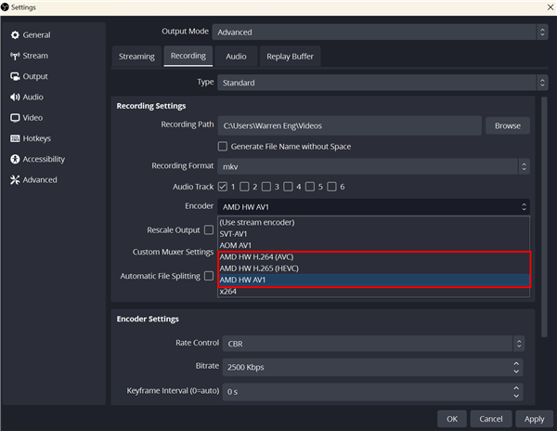Click the Recording Path text field
557x431 pixels.
tap(349, 125)
